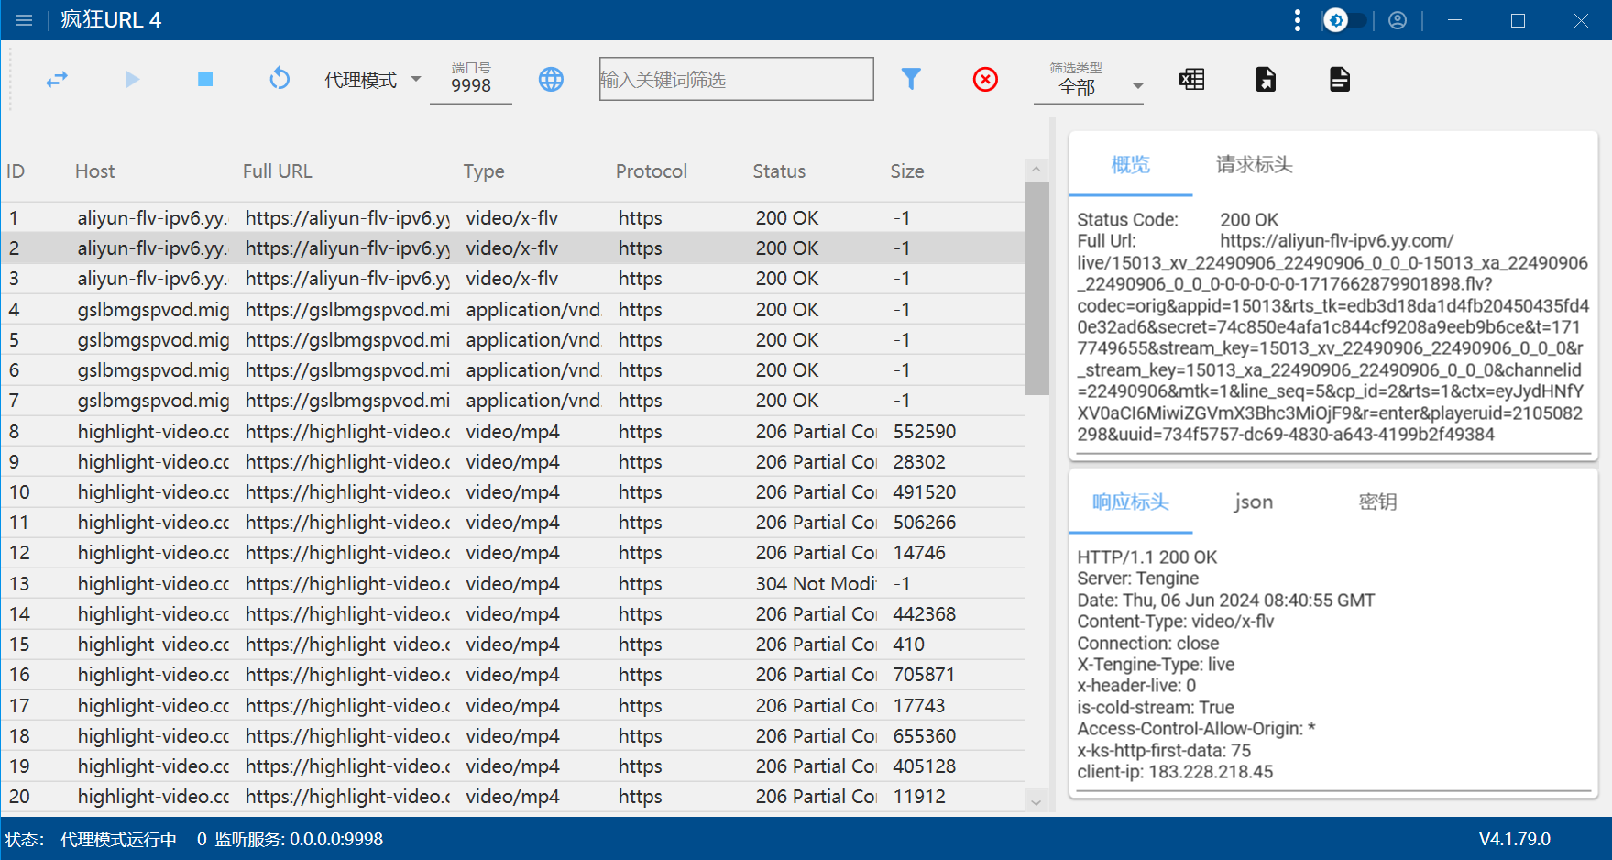Screen dimensions: 1612x860
Task: Open the json tab
Action: tap(1253, 502)
